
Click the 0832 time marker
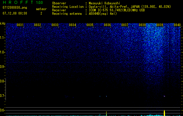coord(38,25)
